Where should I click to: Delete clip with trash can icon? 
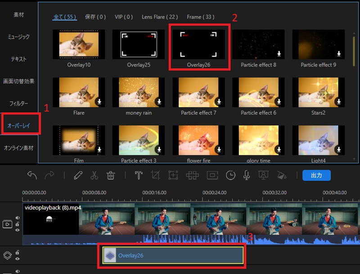[110, 175]
